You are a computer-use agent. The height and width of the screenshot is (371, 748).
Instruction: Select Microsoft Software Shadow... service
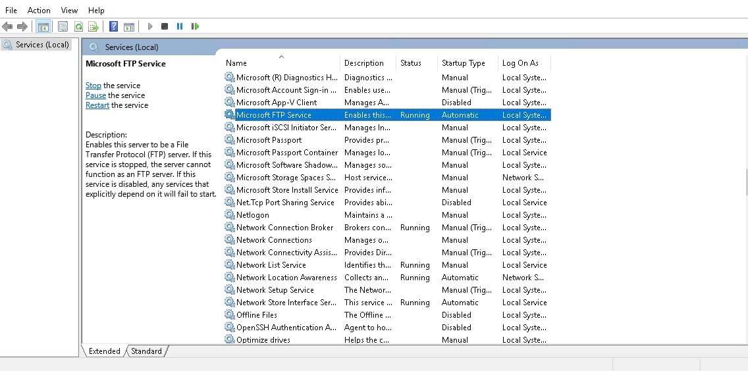pos(387,165)
